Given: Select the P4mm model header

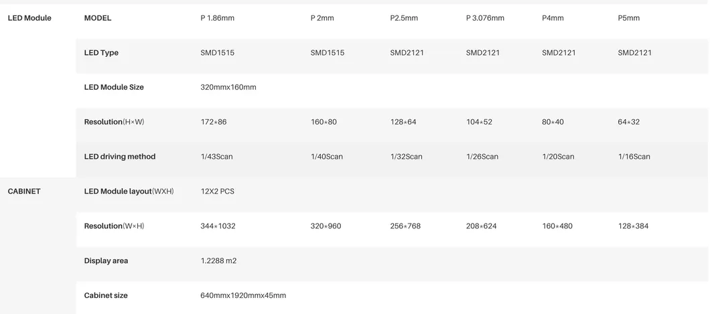Looking at the screenshot, I should [x=553, y=18].
